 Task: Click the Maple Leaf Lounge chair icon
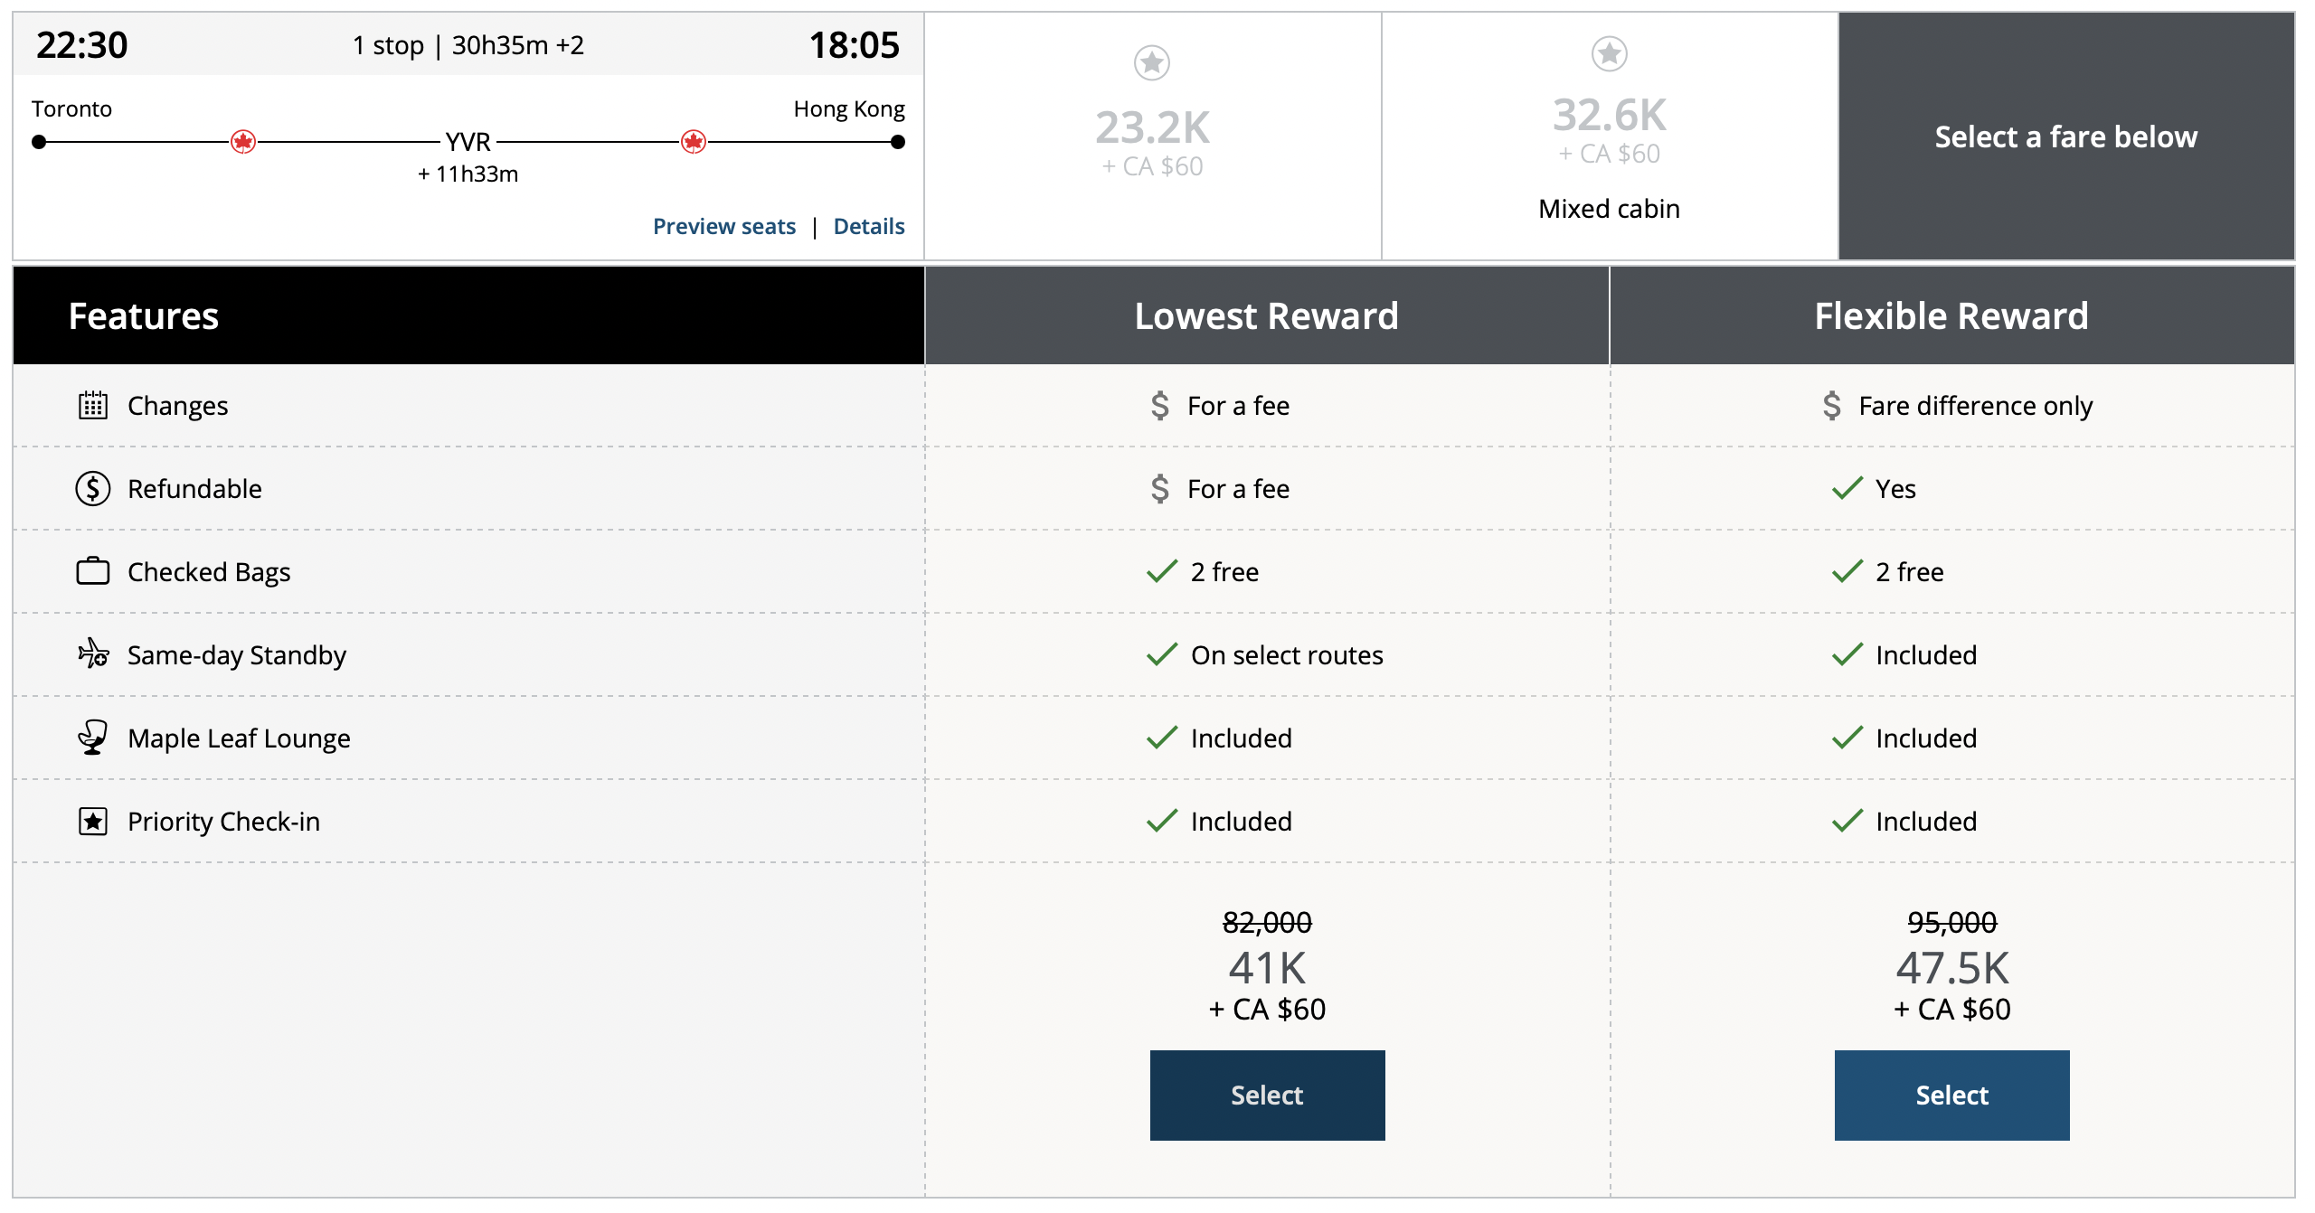click(x=92, y=738)
